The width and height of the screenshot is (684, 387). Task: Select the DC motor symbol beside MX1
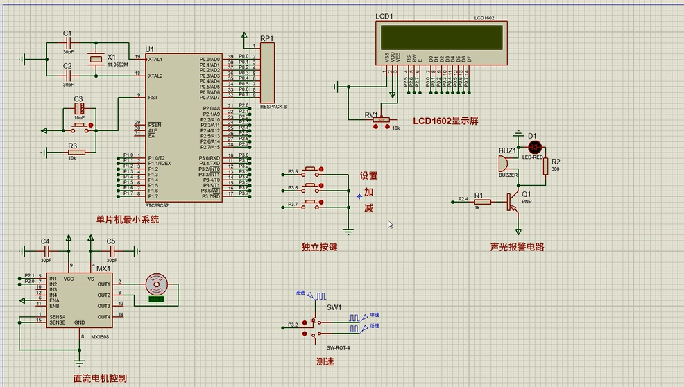point(156,285)
